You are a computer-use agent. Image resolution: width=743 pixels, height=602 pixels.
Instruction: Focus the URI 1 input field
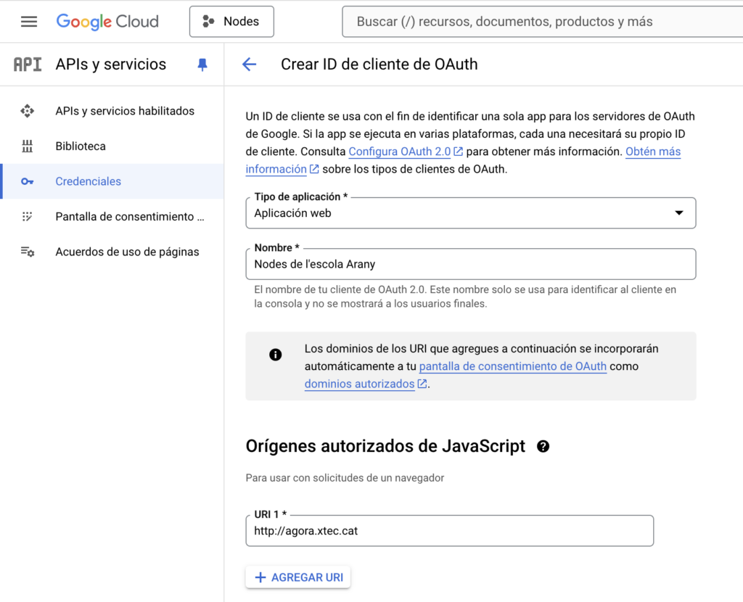449,531
